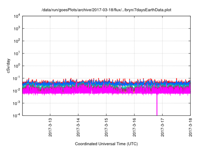Viewport: 210px width, 147px height.
Task: Select the 2017-3-17 date tick label
Action: click(x=162, y=128)
